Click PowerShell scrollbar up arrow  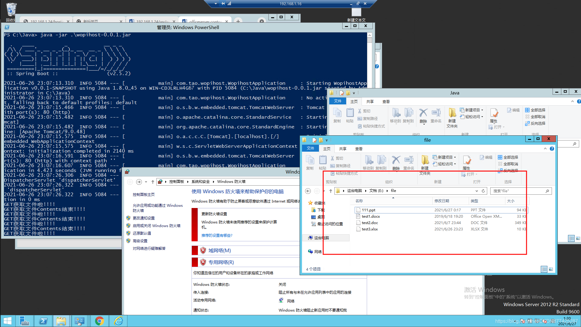pos(369,35)
